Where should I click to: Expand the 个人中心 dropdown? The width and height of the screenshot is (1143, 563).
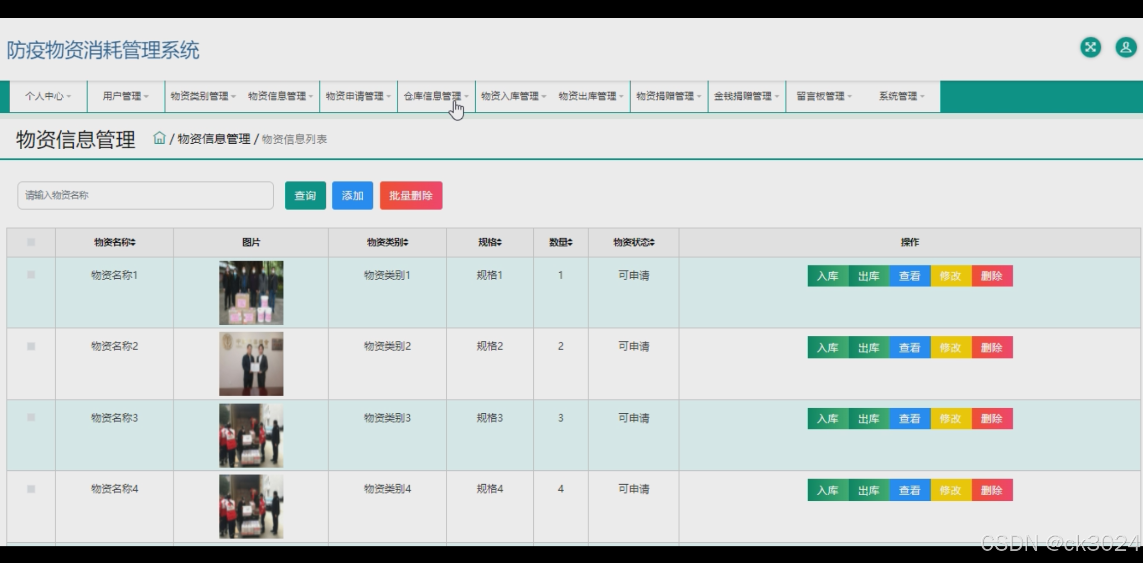click(x=47, y=96)
